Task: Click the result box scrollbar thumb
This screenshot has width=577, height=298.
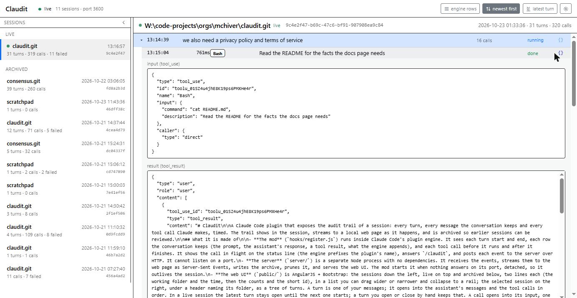Action: (x=562, y=195)
